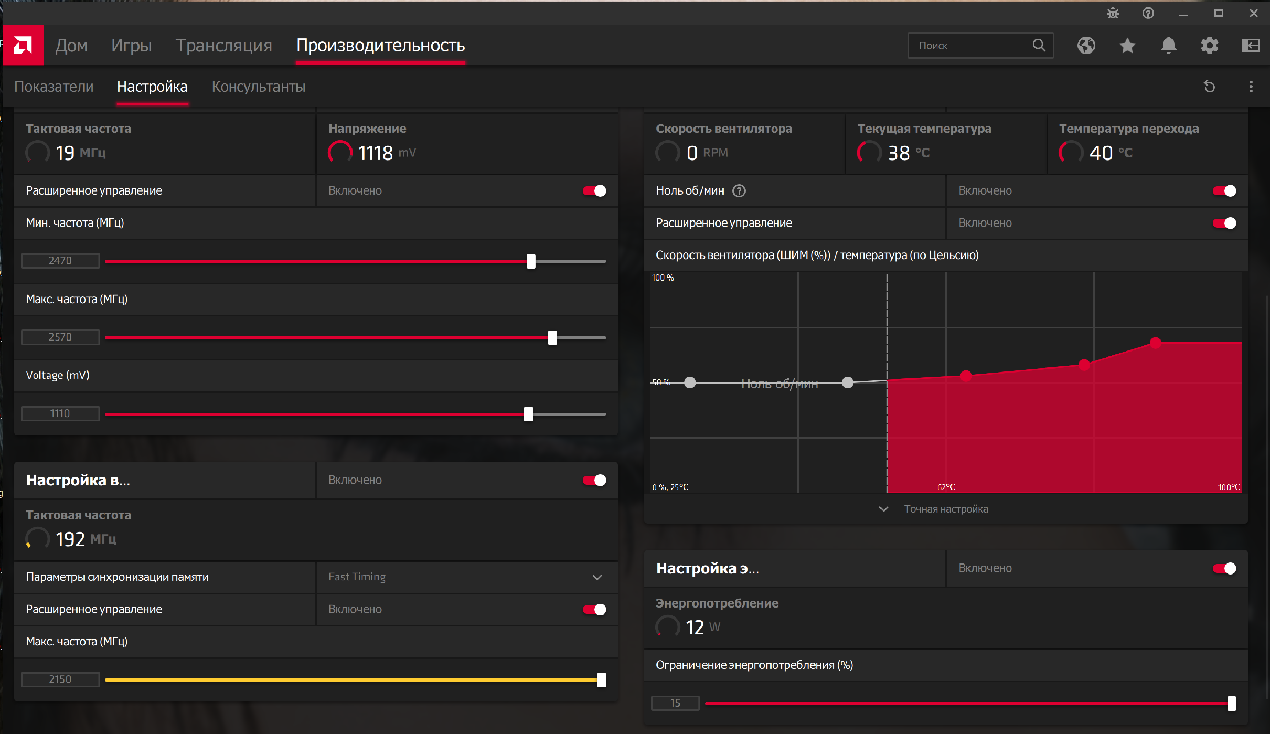
Task: Open the bug report tool icon
Action: tap(1113, 13)
